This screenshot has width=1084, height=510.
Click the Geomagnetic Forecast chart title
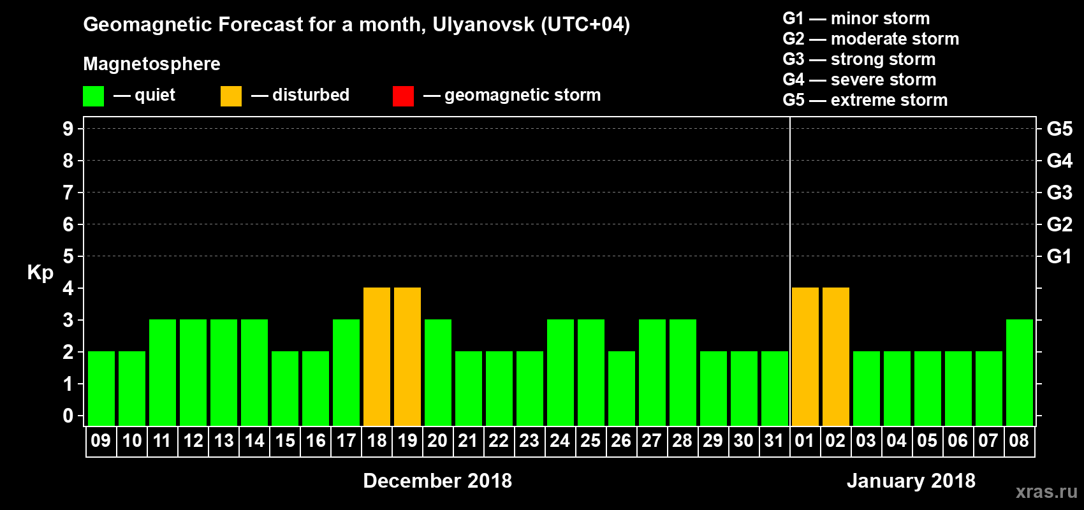point(356,25)
